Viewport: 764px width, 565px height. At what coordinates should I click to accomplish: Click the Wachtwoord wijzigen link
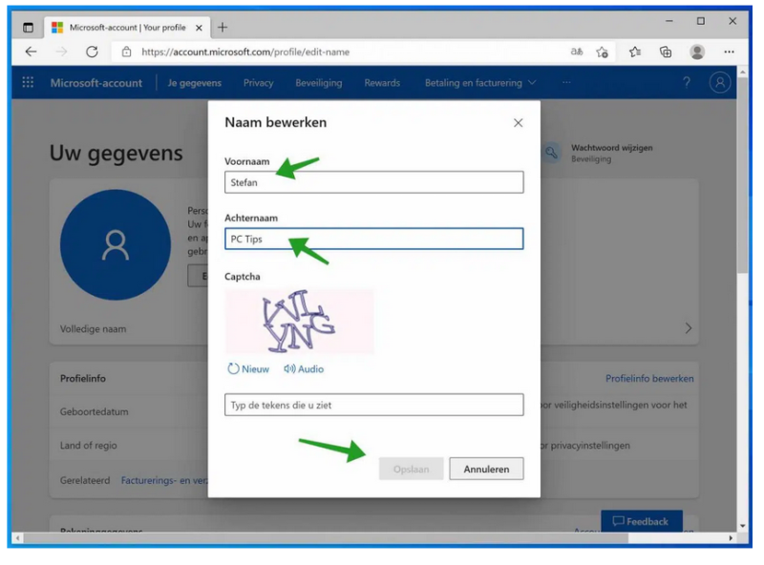click(x=611, y=148)
